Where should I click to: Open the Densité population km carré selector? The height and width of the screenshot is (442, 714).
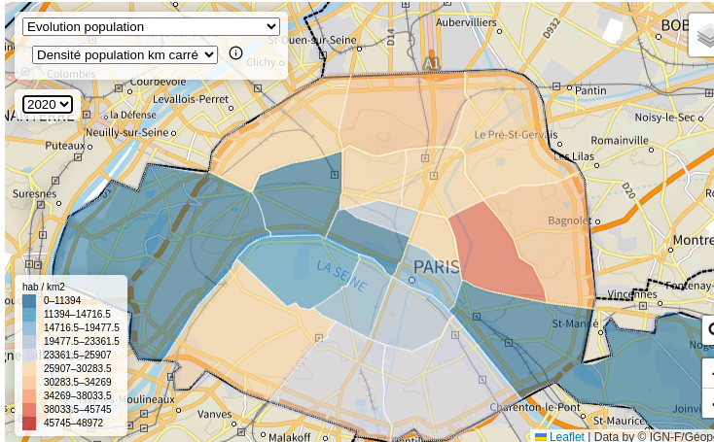click(125, 55)
